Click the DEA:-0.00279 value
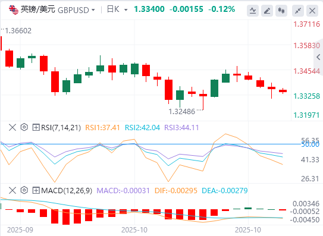The height and width of the screenshot is (236, 323). [225, 191]
